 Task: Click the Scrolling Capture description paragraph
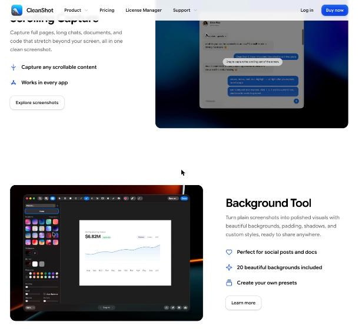coord(67,41)
